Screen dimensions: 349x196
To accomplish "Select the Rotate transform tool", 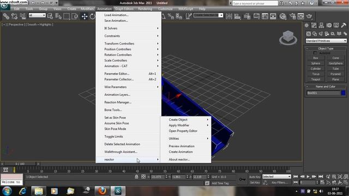I will [92, 16].
